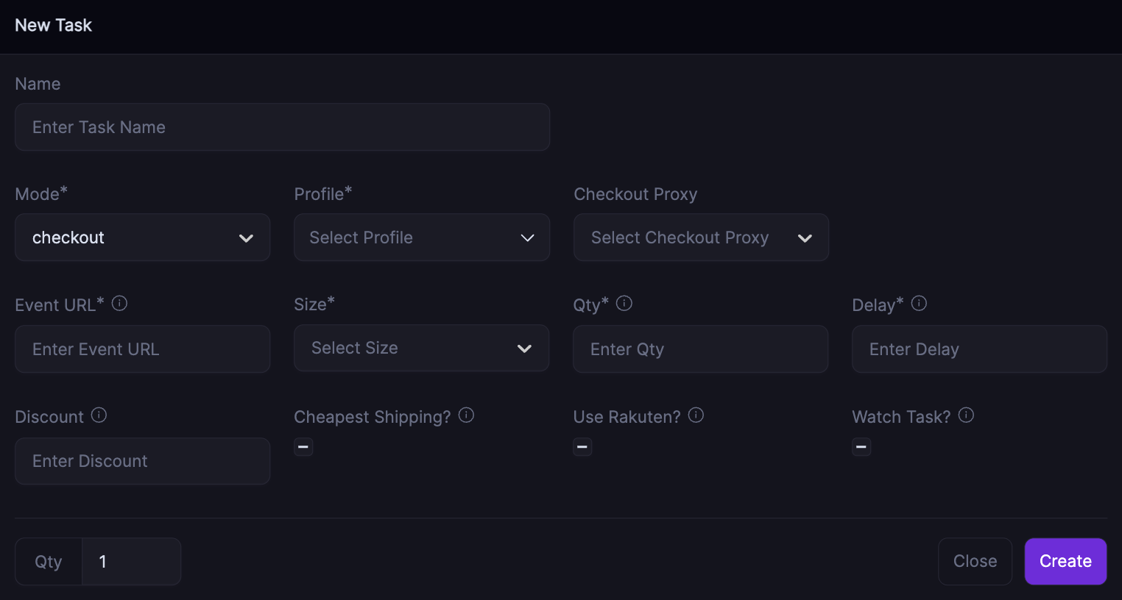Select the Enter Delay input field
Screen dimensions: 1122x600
978,349
